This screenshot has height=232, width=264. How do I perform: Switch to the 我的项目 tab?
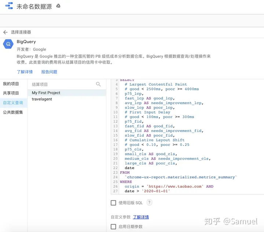tap(11, 84)
